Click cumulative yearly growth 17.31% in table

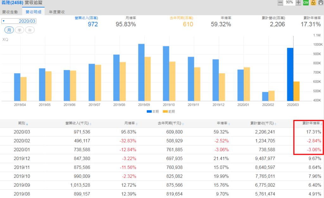314,132
